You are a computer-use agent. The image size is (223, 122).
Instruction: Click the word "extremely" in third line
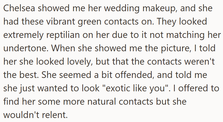tap(23, 36)
